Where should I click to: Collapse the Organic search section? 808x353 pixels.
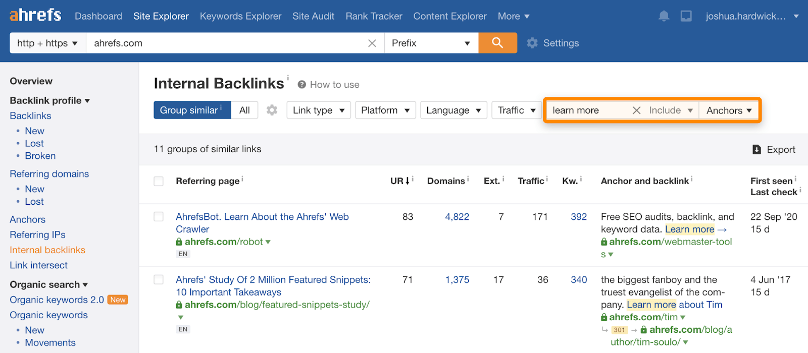49,284
